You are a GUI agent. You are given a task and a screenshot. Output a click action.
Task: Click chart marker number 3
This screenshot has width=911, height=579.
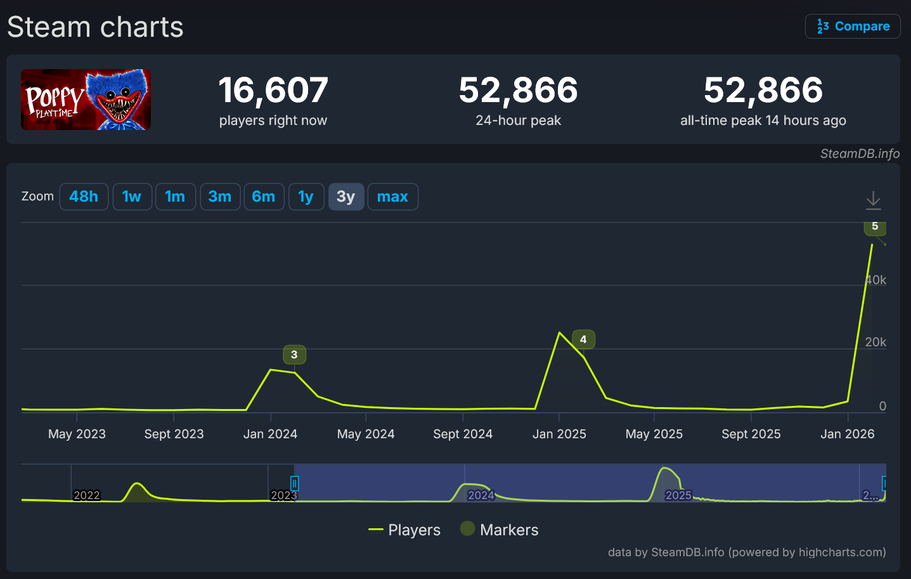tap(294, 355)
